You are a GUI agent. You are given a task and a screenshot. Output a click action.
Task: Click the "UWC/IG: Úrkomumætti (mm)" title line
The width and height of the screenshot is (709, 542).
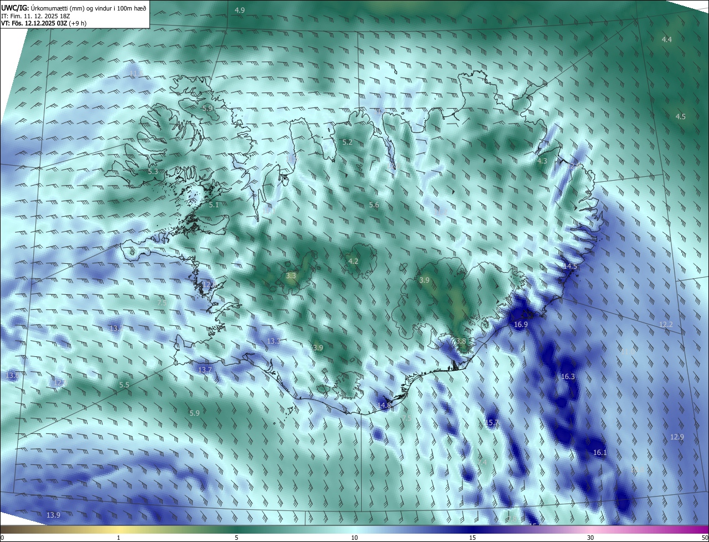73,7
